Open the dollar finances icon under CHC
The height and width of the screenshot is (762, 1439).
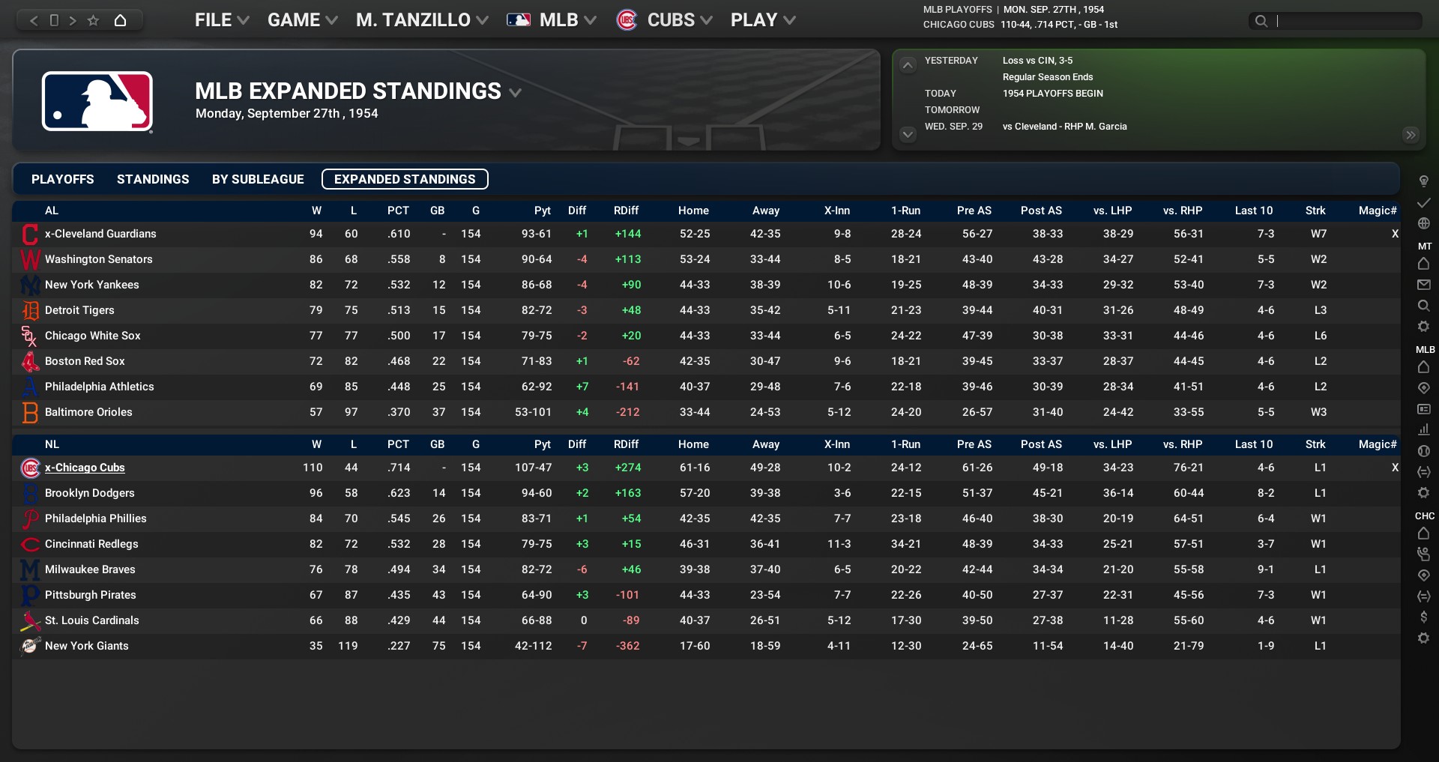coord(1423,617)
